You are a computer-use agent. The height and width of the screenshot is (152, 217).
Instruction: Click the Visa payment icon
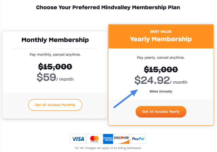(x=78, y=139)
